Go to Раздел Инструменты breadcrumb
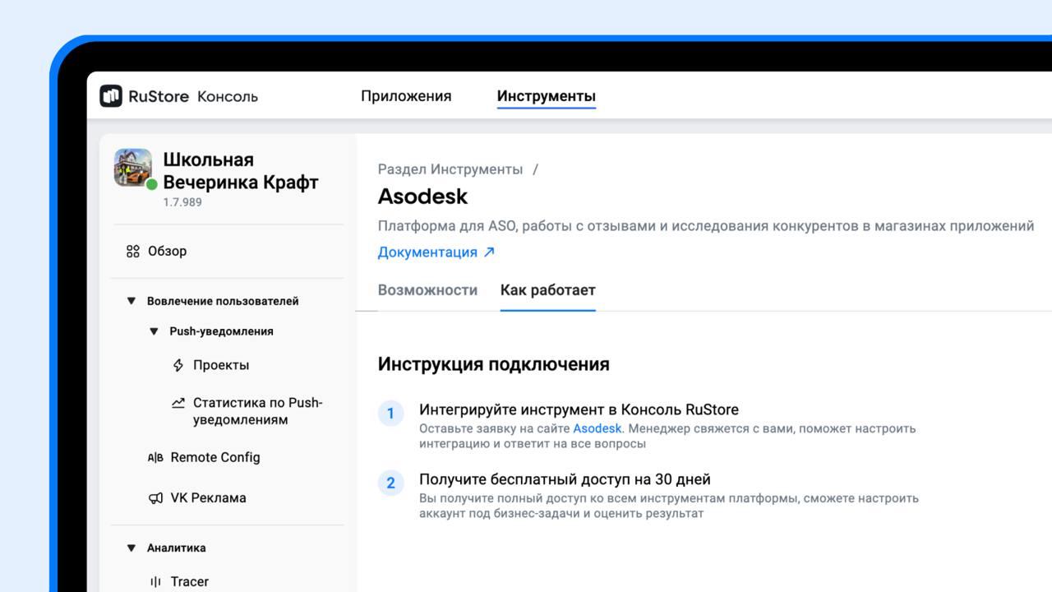 pos(450,169)
